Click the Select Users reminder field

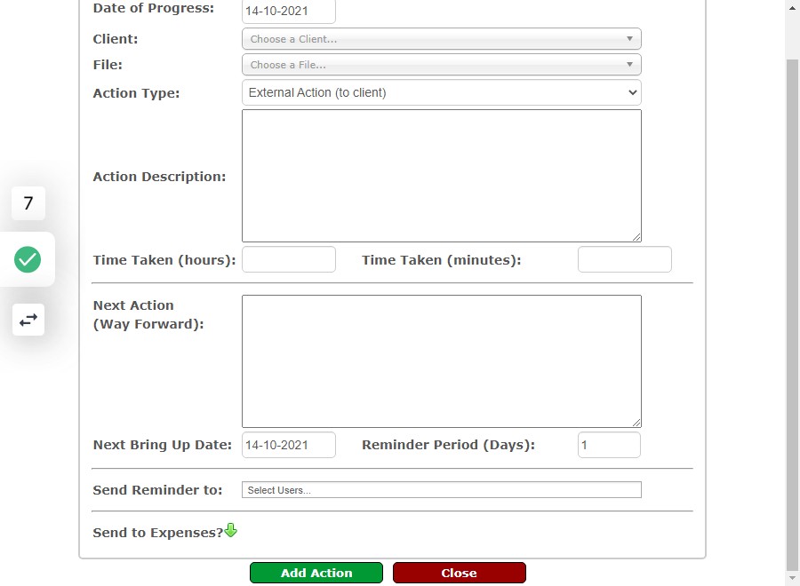pos(441,490)
